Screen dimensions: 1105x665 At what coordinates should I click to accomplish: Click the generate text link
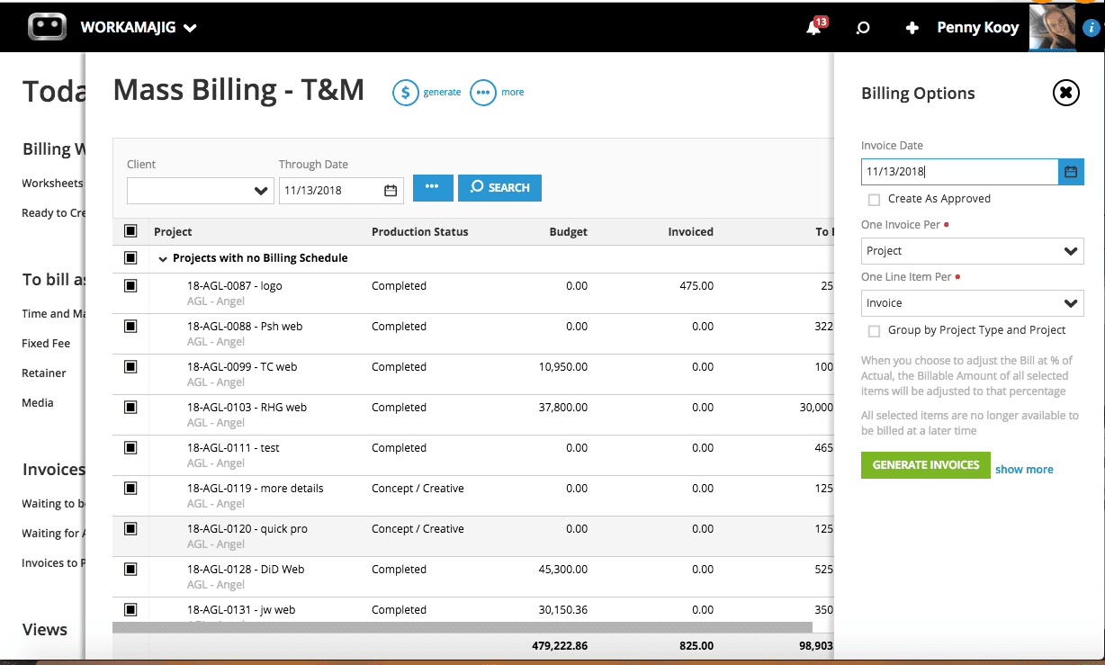[442, 92]
